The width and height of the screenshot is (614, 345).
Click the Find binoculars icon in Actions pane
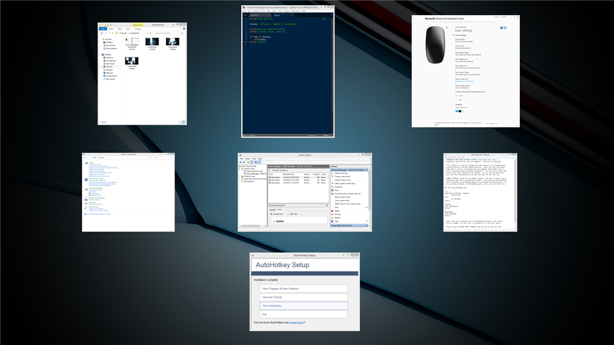(332, 190)
